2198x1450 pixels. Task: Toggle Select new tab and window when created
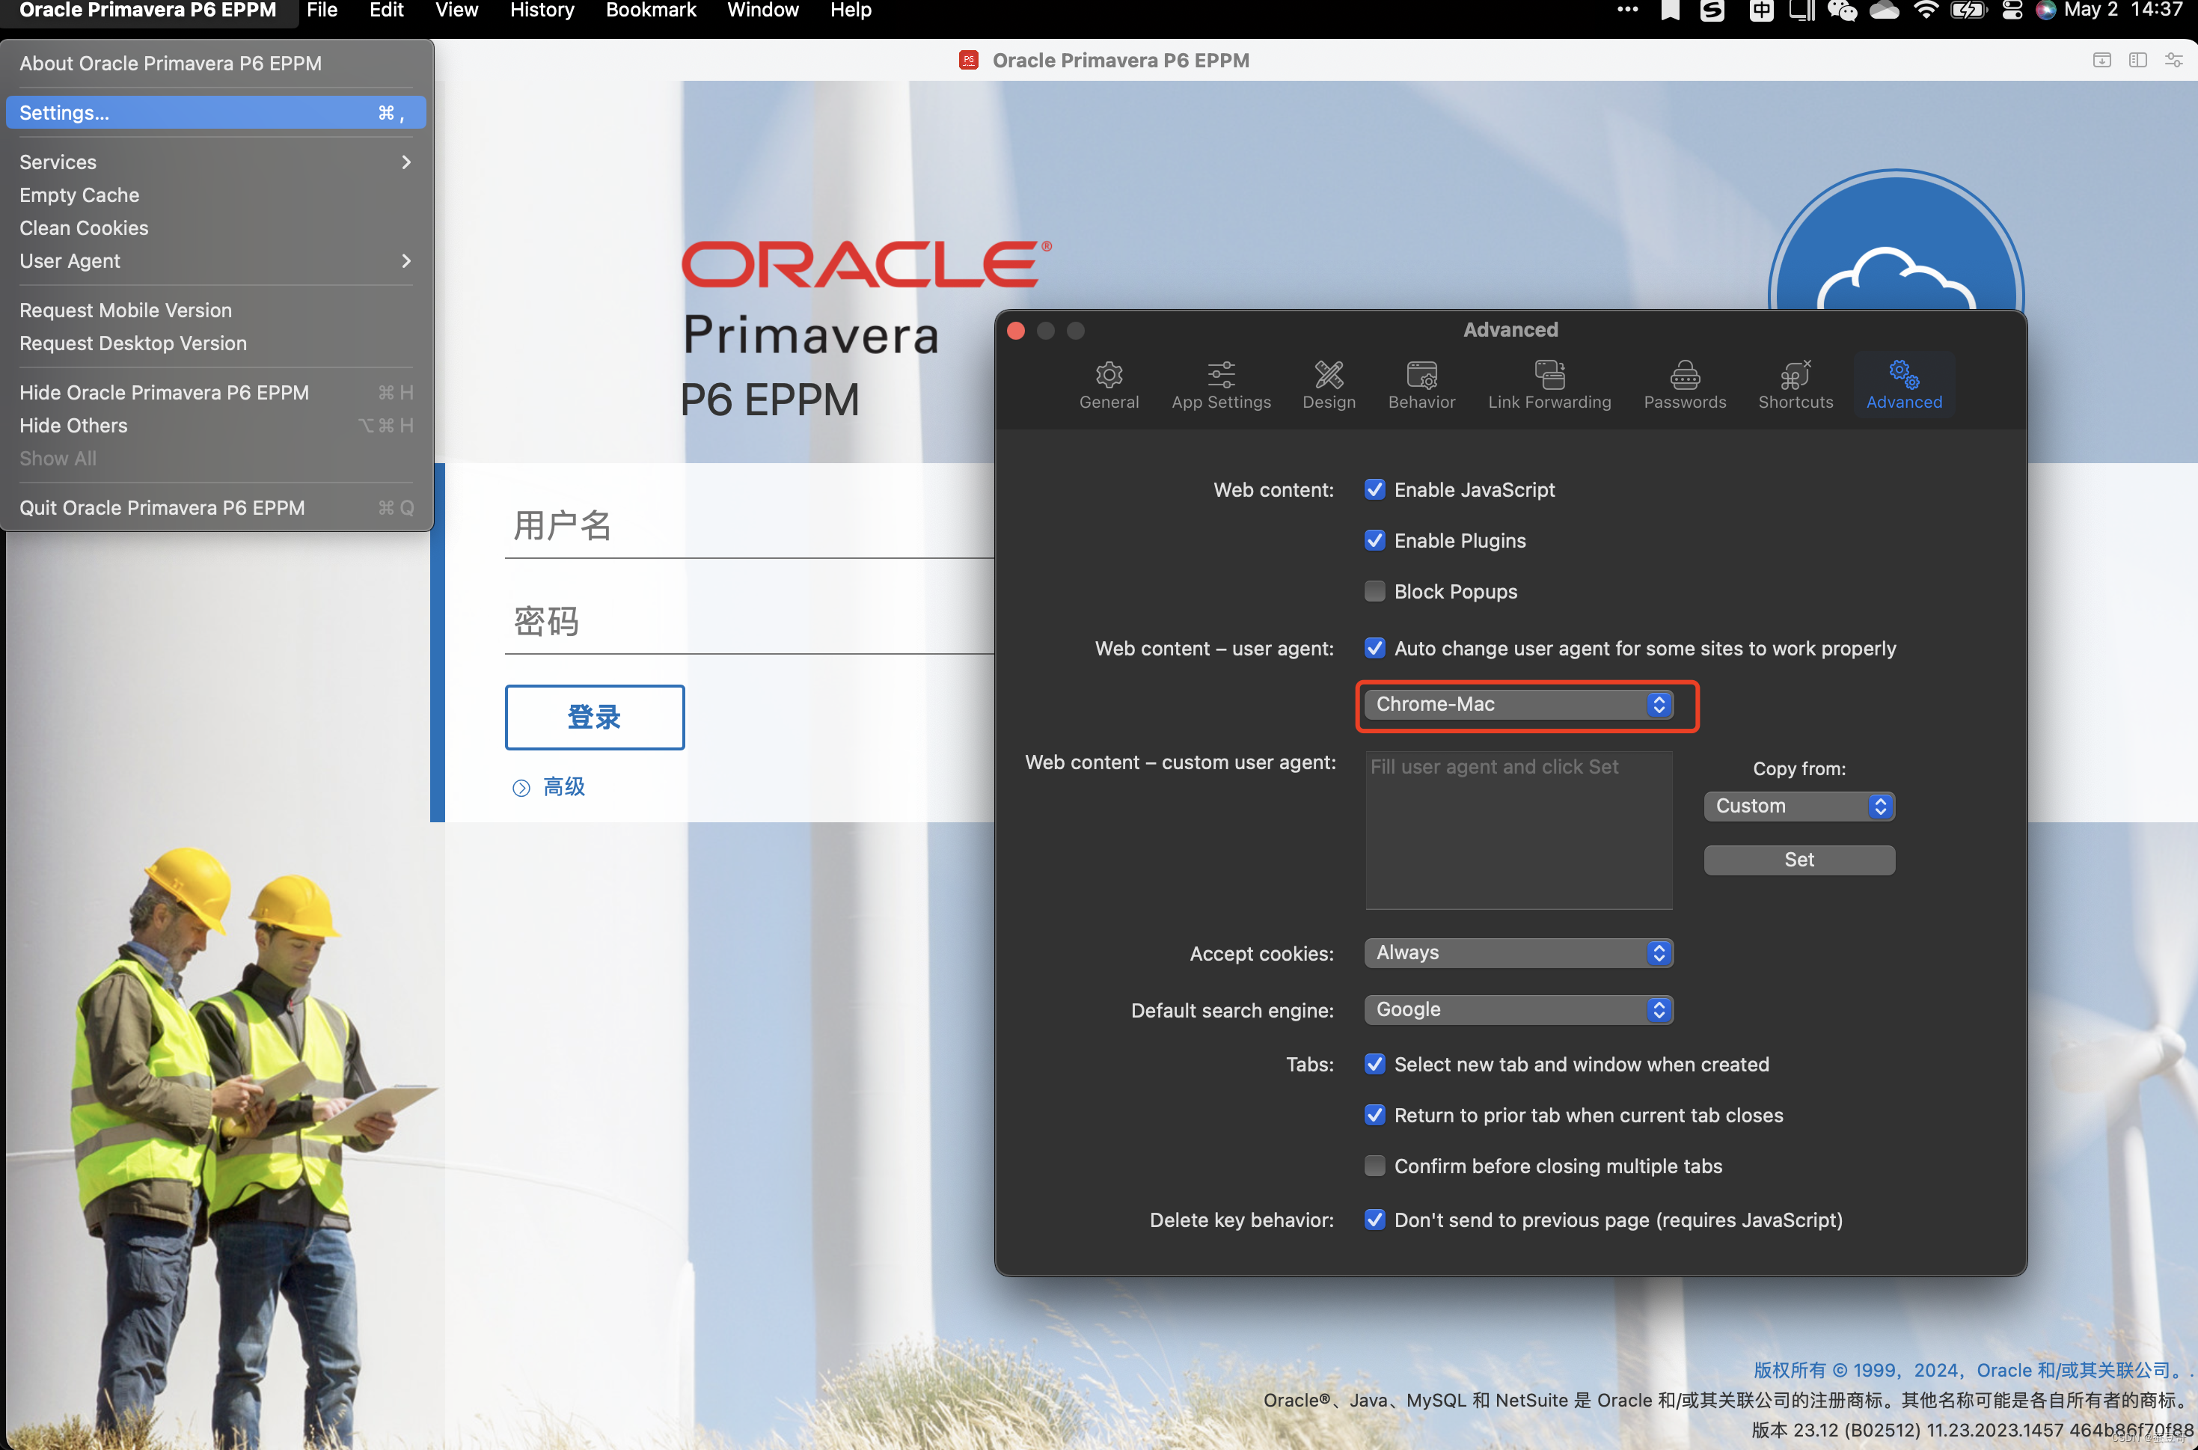click(x=1374, y=1065)
